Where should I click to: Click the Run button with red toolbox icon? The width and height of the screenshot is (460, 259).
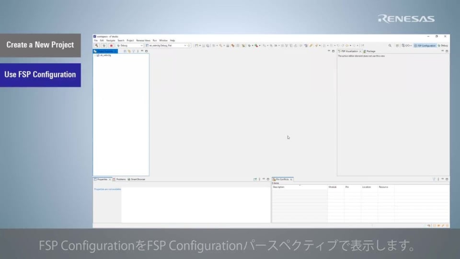(257, 46)
